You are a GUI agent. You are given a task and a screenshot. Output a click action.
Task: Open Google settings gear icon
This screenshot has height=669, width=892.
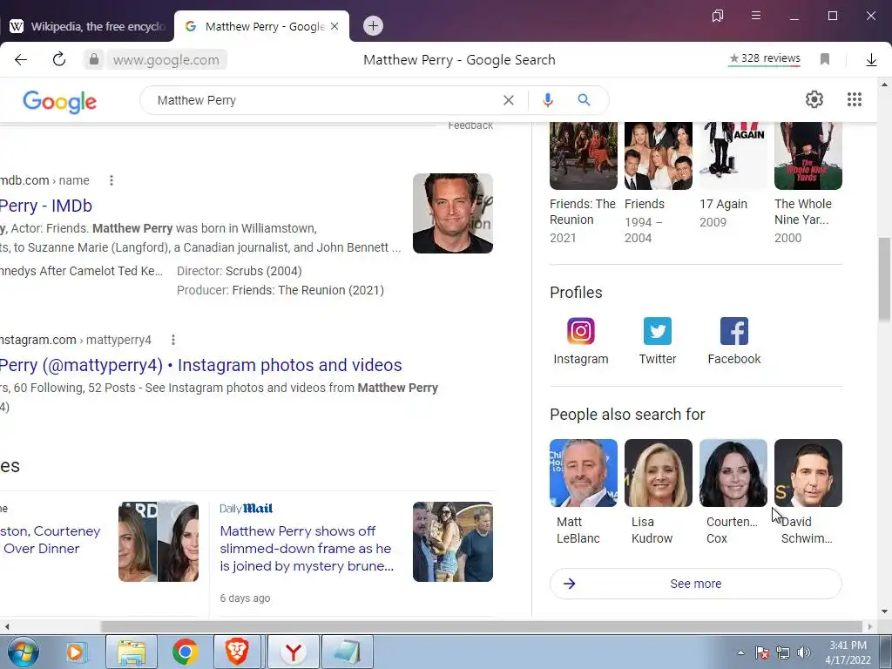point(814,99)
